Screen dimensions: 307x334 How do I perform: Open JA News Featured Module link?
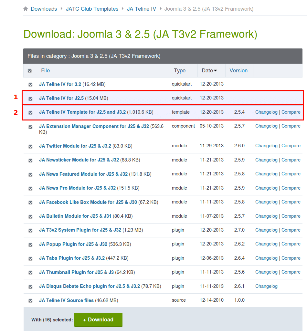pos(83,174)
